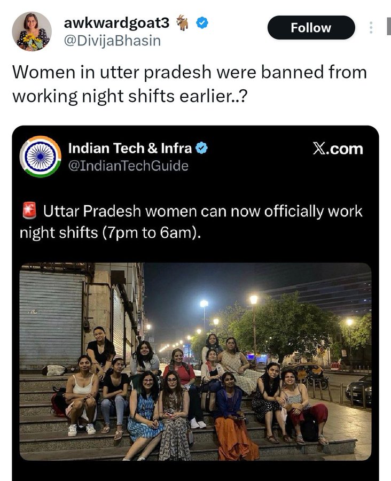The width and height of the screenshot is (391, 481).
Task: Click the blue verified badge next to awkwardgoat3
Action: tap(202, 22)
